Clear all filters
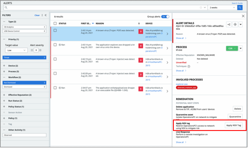Image resolution: width=248 pixels, height=148 pixels. [x=37, y=15]
